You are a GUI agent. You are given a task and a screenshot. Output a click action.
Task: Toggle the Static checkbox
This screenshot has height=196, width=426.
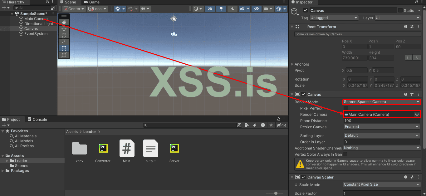400,11
